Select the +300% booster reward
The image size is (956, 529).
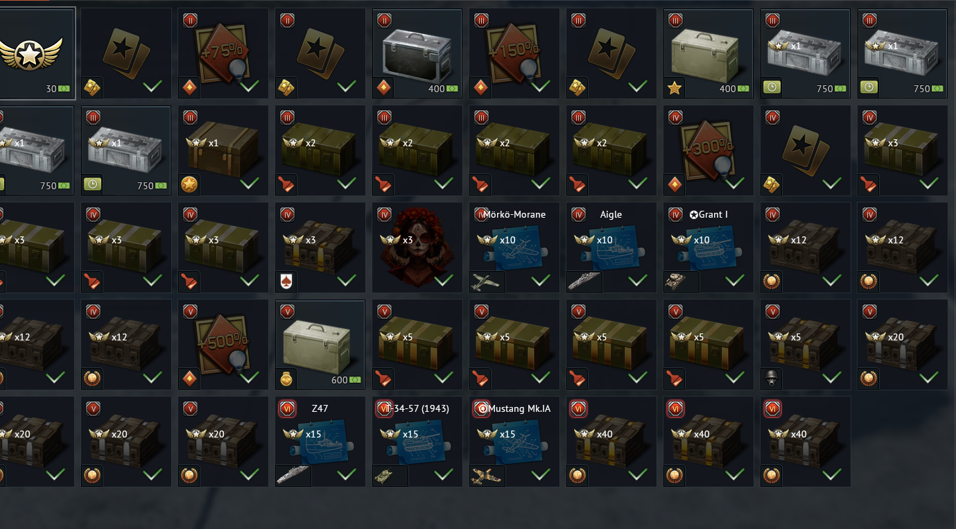click(x=709, y=150)
